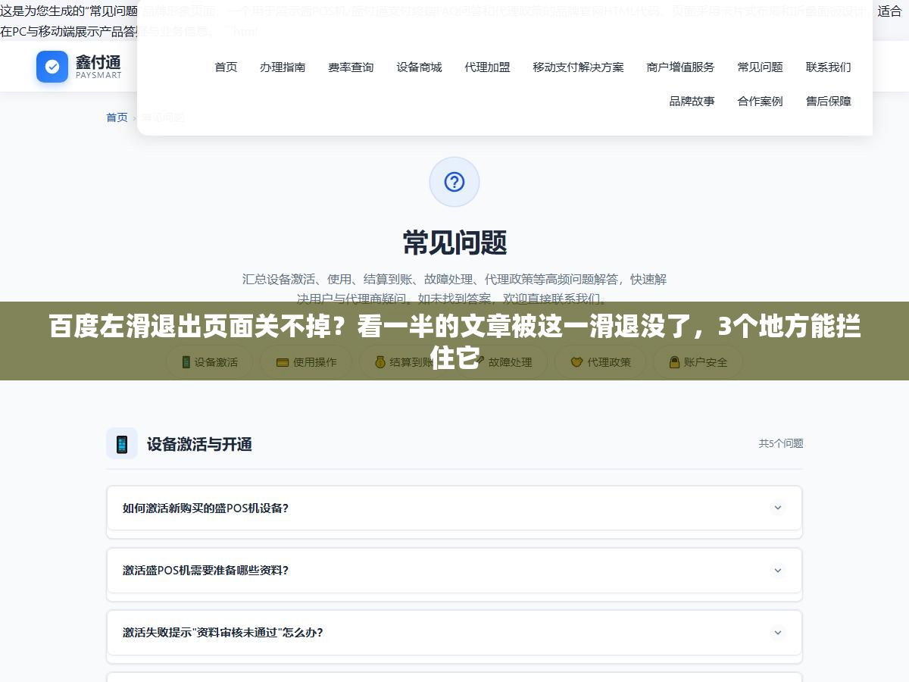This screenshot has width=909, height=682.
Task: Click question text 如何激活新购买的盛POS机设备?
Action: [x=205, y=508]
